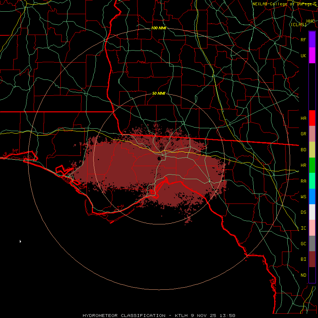This screenshot has height=318, width=318.
Task: Click the WS legend label
Action: pos(303,197)
